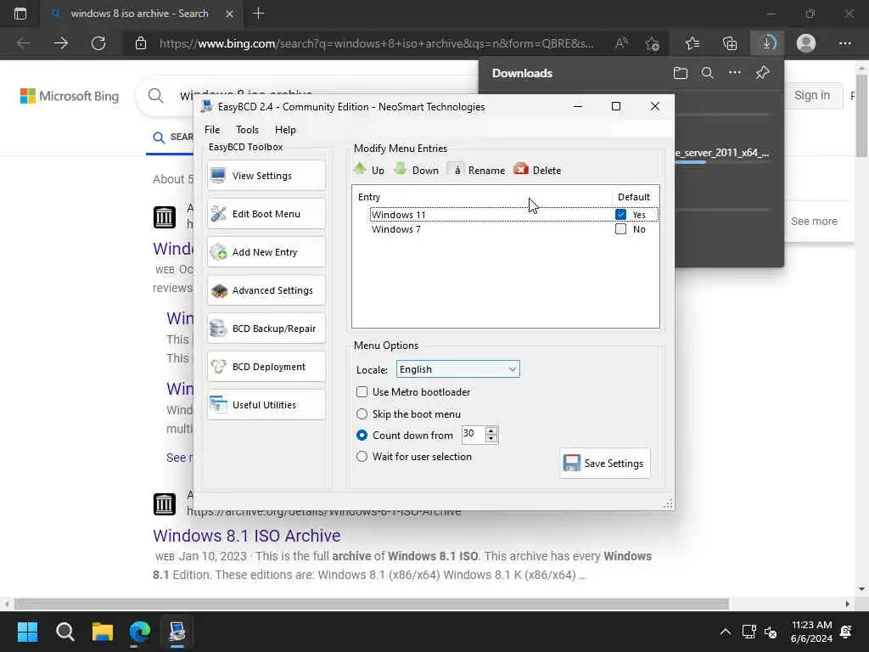Viewport: 869px width, 652px height.
Task: Open Microsoft Edge from taskbar
Action: (140, 632)
